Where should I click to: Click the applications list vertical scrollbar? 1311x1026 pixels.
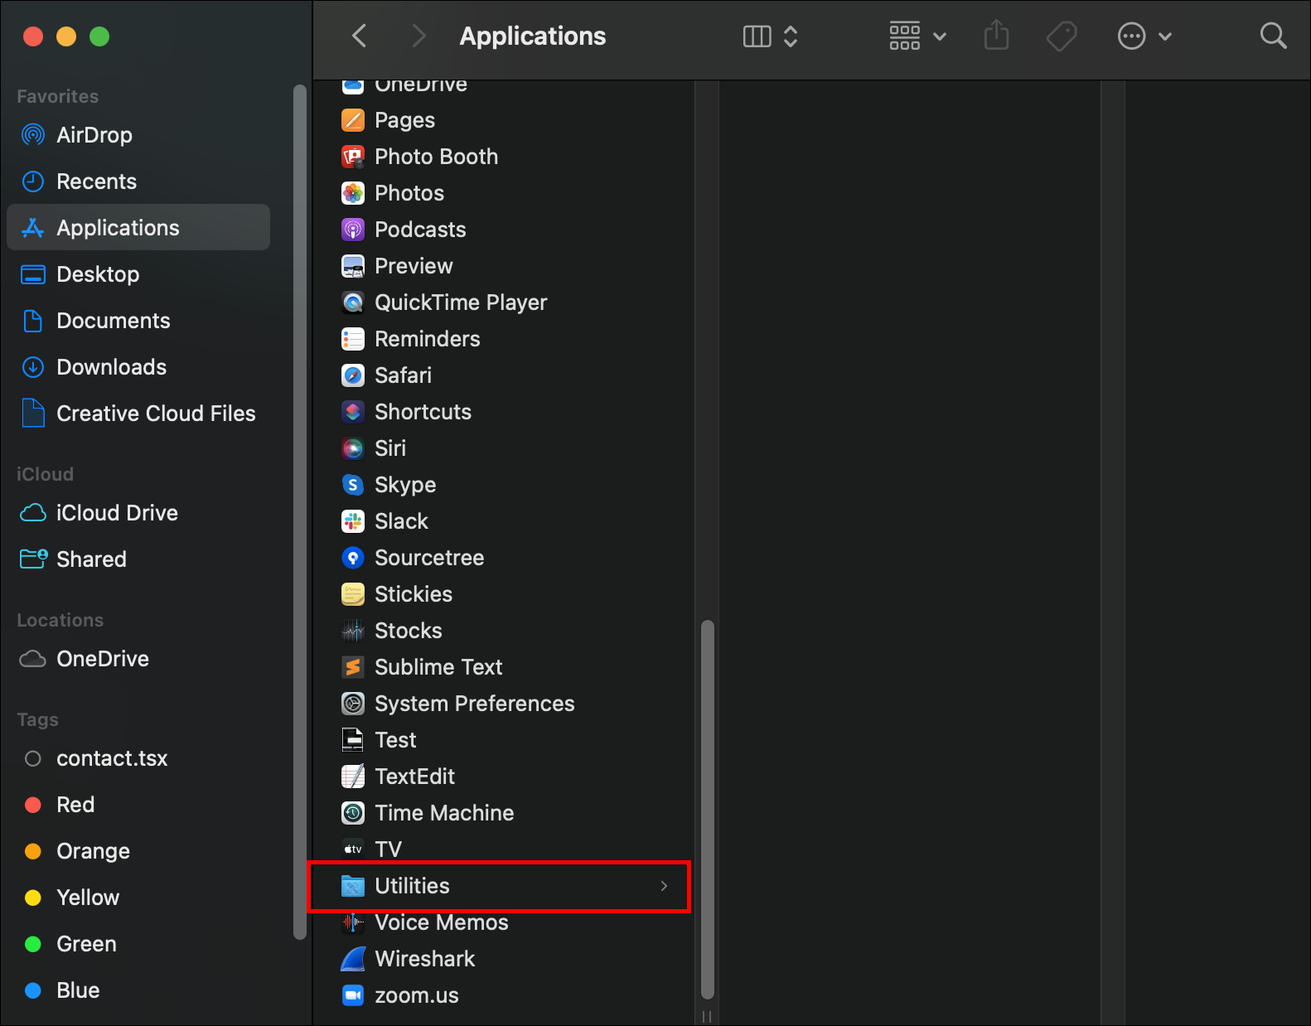click(x=707, y=808)
